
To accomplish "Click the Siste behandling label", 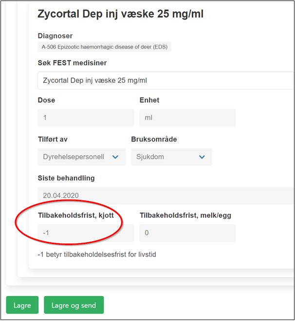I will [66, 178].
